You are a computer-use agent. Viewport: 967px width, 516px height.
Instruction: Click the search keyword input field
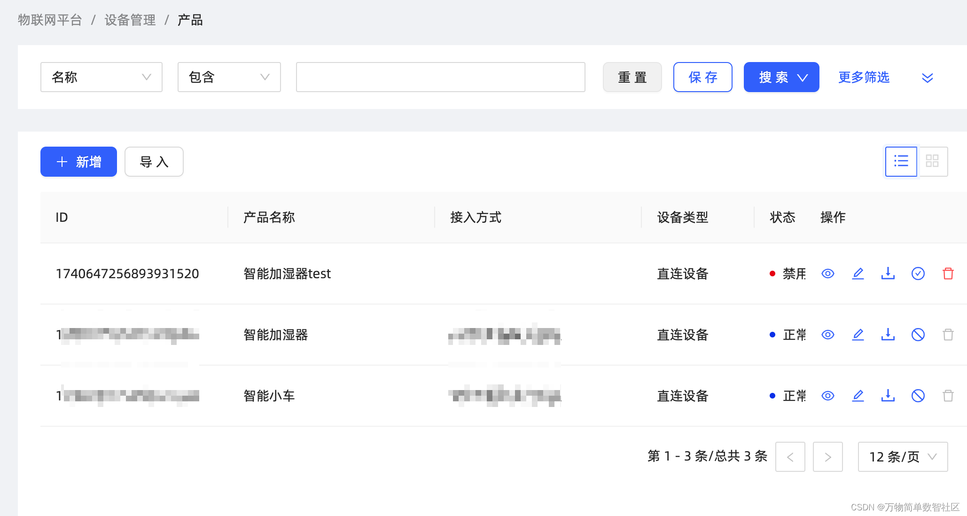(441, 77)
